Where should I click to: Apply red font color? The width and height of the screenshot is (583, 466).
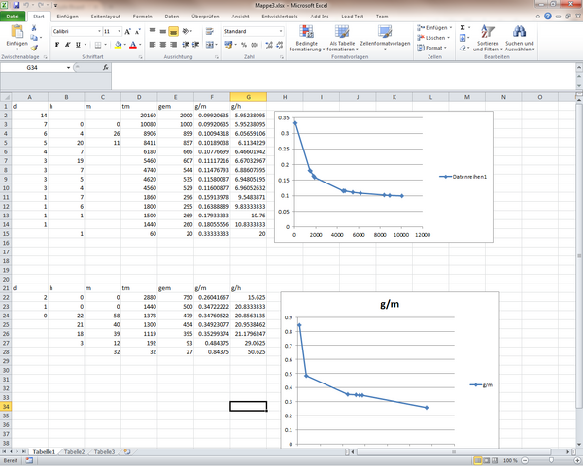(x=133, y=45)
